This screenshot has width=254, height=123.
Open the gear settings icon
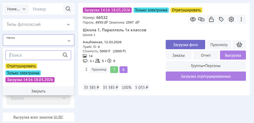pos(231,19)
